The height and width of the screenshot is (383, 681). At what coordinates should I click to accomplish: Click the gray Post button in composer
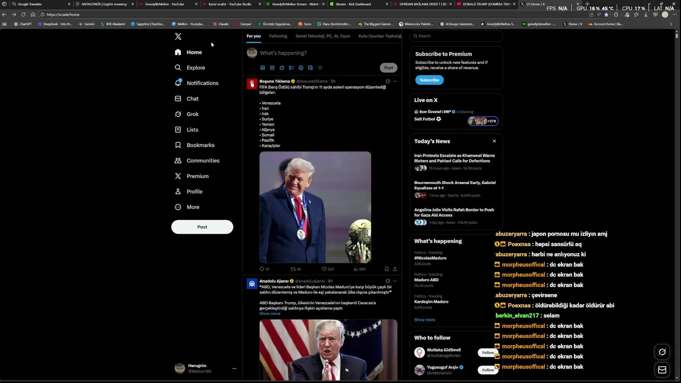pyautogui.click(x=388, y=68)
